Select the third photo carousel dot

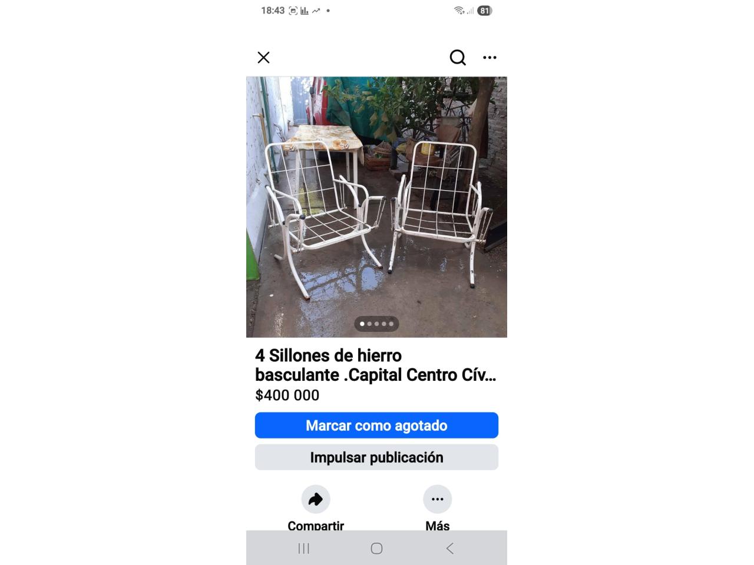point(376,324)
